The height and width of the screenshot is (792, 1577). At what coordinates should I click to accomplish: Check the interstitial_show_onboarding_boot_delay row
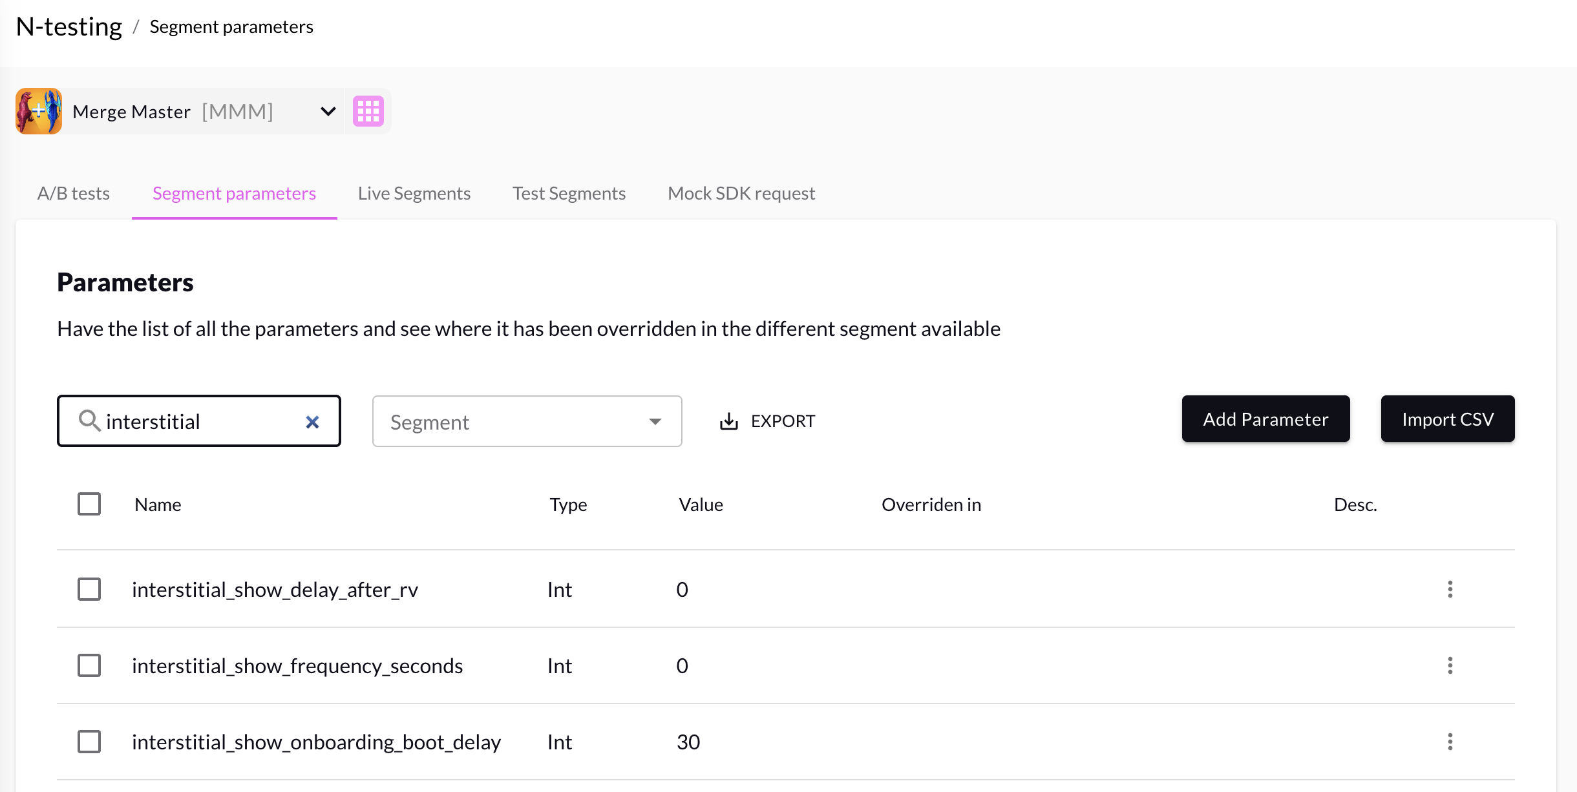click(x=89, y=742)
